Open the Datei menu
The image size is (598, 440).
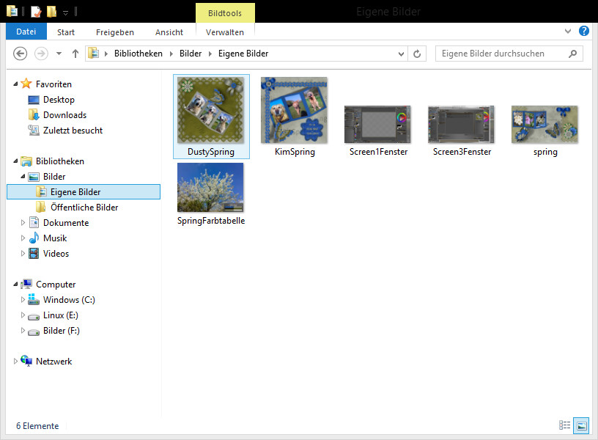pyautogui.click(x=26, y=32)
